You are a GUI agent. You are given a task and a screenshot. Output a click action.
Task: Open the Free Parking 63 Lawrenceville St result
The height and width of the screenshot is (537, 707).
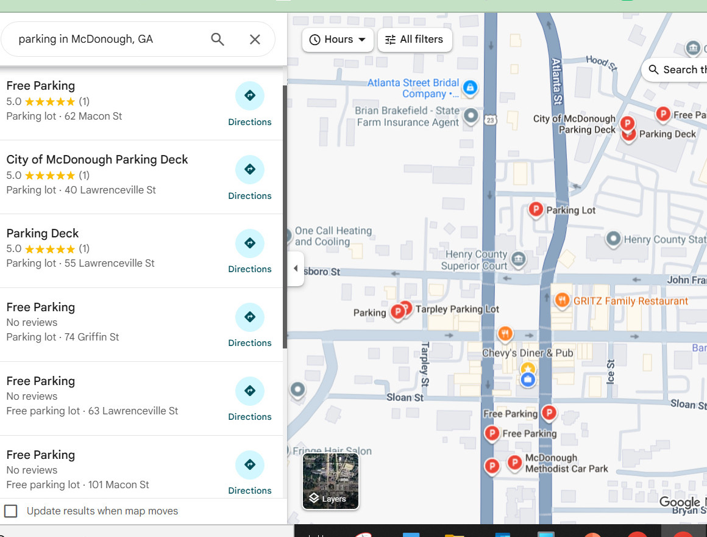click(x=91, y=395)
